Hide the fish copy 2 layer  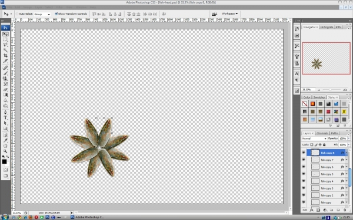304,195
